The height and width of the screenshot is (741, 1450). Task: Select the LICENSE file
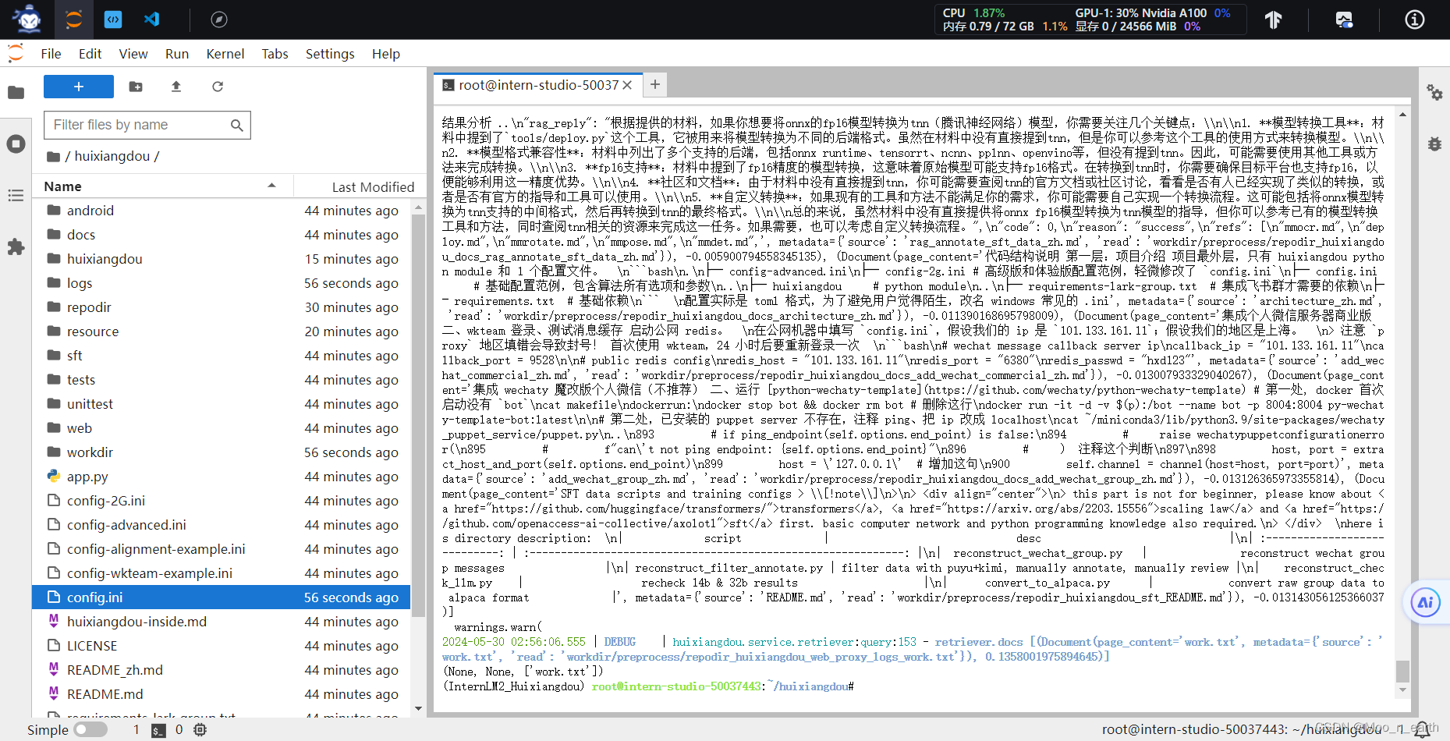coord(222,646)
